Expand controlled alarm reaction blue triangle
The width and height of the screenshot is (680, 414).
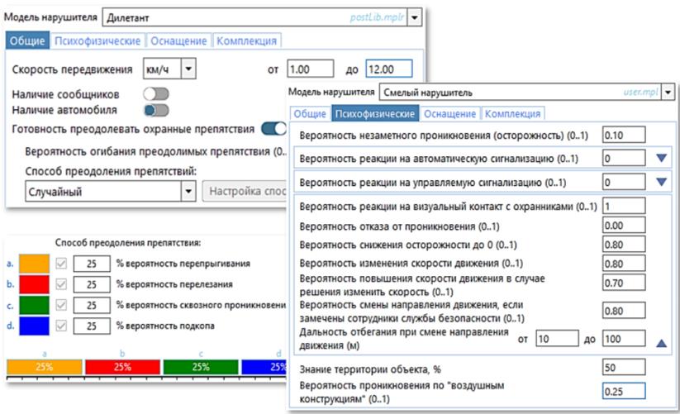click(x=659, y=182)
